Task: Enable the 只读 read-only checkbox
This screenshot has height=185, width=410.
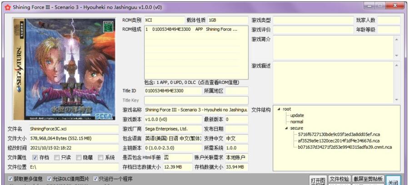Action: pos(57,158)
